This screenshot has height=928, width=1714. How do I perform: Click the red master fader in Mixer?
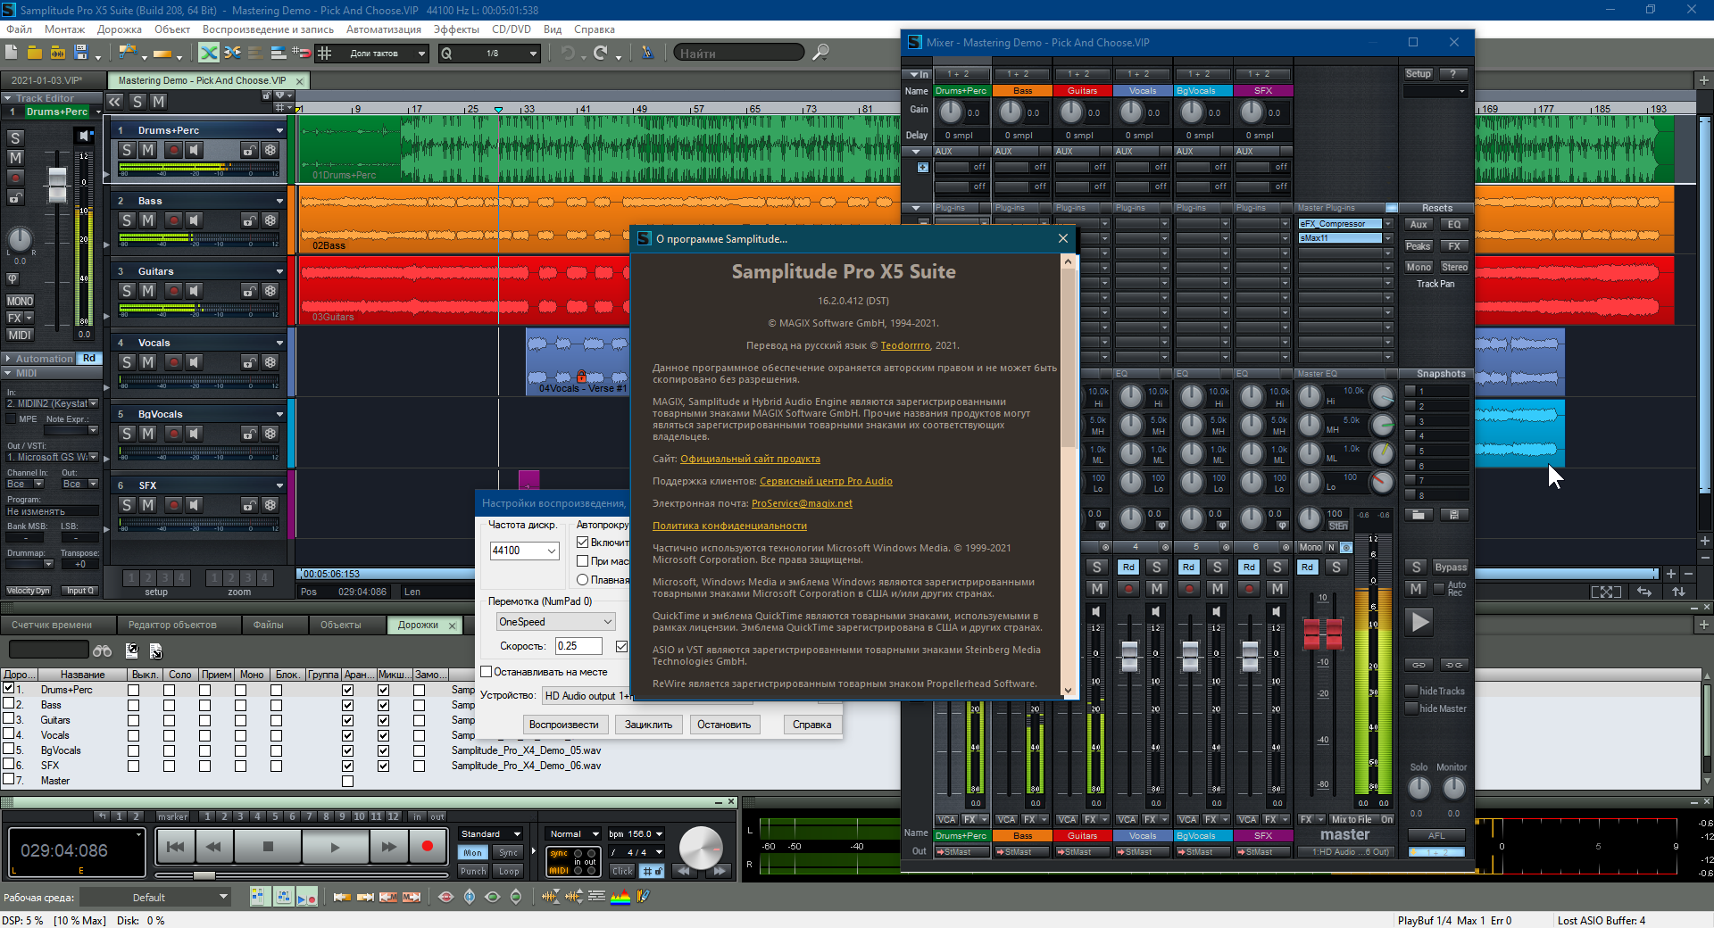click(x=1323, y=633)
